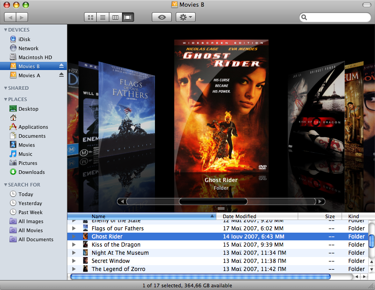This screenshot has width=375, height=290.
Task: Switch to column view
Action: 115,18
